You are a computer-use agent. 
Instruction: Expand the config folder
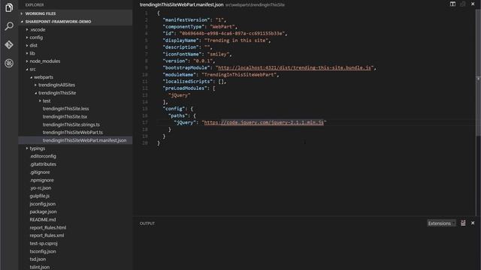[36, 37]
